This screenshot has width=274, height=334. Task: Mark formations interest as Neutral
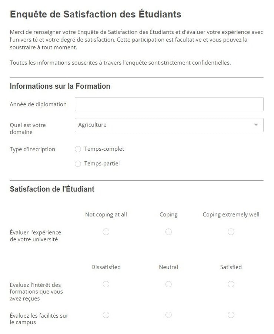[x=168, y=284]
